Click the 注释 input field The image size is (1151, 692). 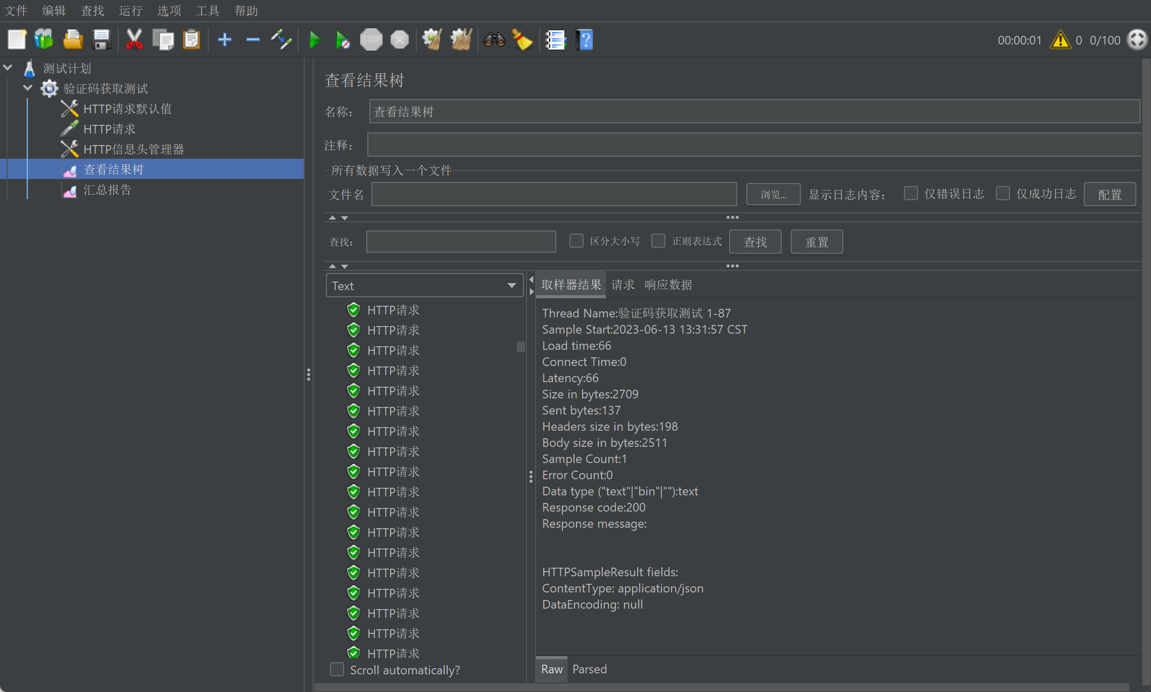(x=754, y=145)
